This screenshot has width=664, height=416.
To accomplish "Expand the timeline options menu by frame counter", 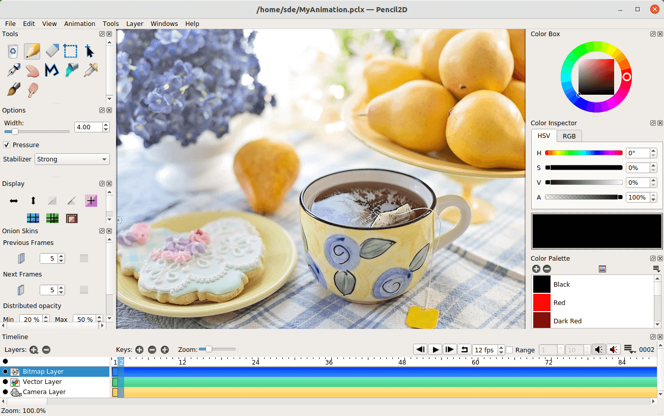I will click(629, 350).
